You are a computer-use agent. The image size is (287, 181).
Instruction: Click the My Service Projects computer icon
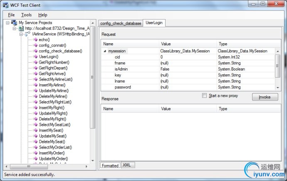[x=14, y=23]
